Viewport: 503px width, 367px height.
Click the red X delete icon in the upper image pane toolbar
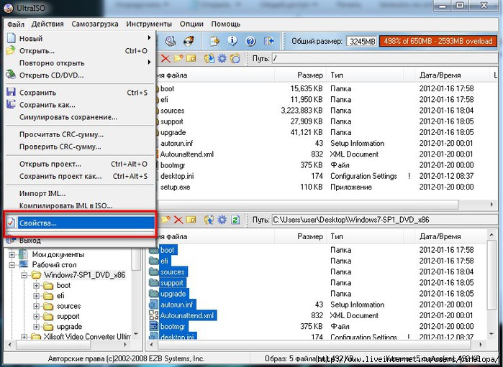pos(166,58)
